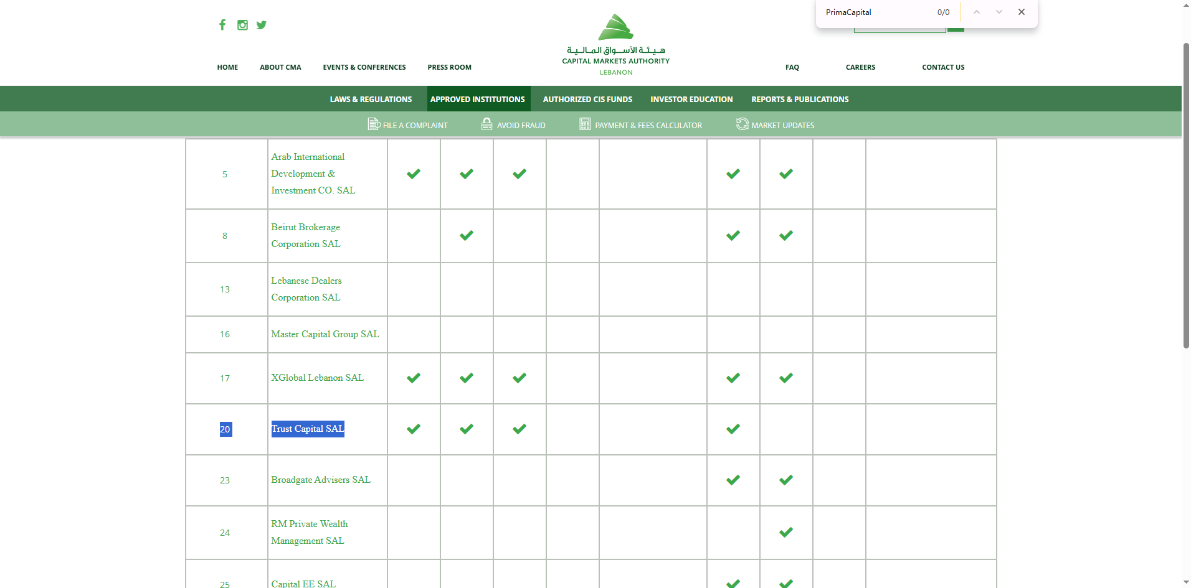The width and height of the screenshot is (1191, 588).
Task: Open Capital EE SAL link
Action: 303,584
